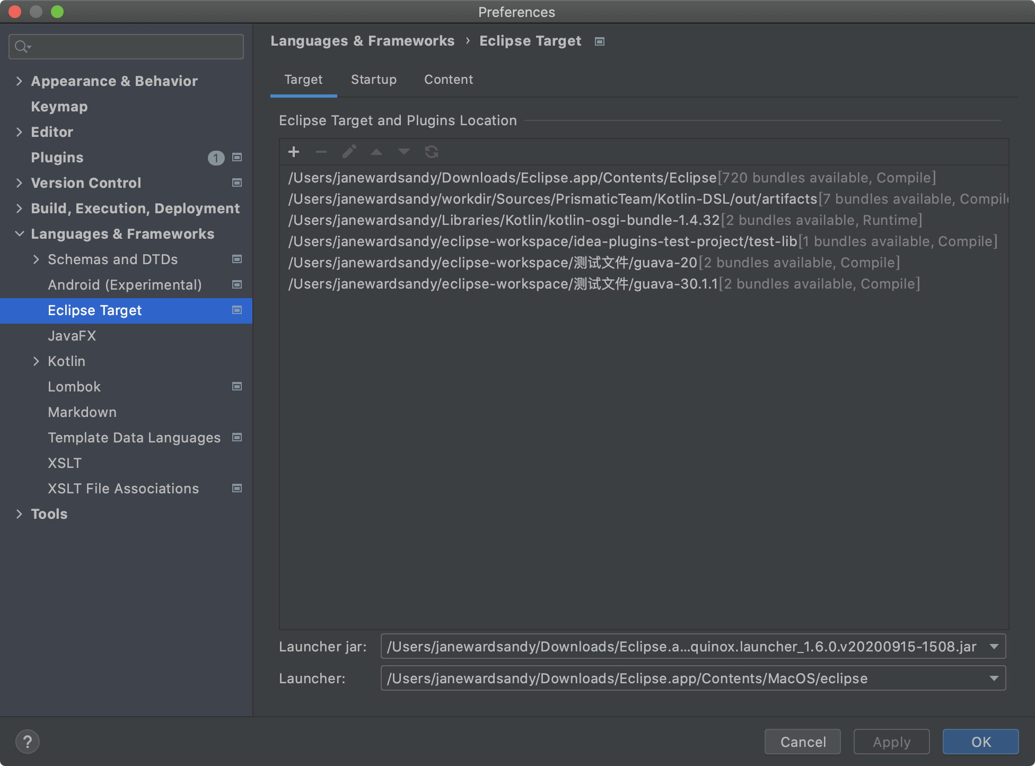Expand the Appearance & Behavior section
The image size is (1035, 766).
(20, 81)
